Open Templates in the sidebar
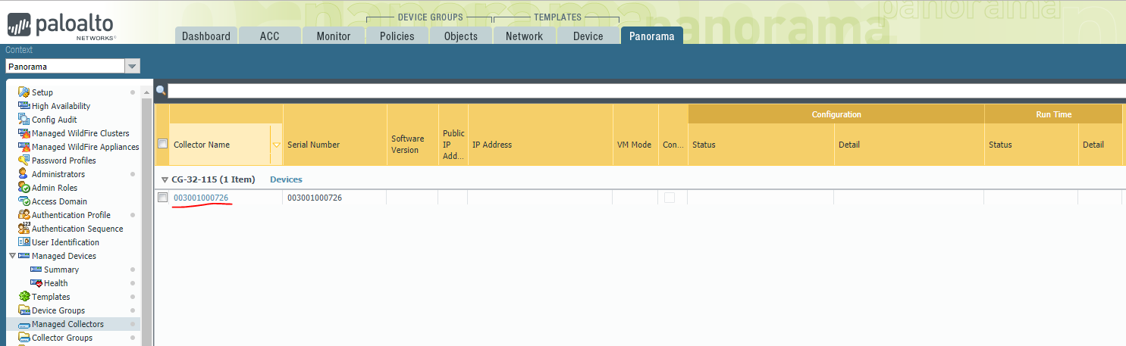The width and height of the screenshot is (1126, 346). pos(51,297)
